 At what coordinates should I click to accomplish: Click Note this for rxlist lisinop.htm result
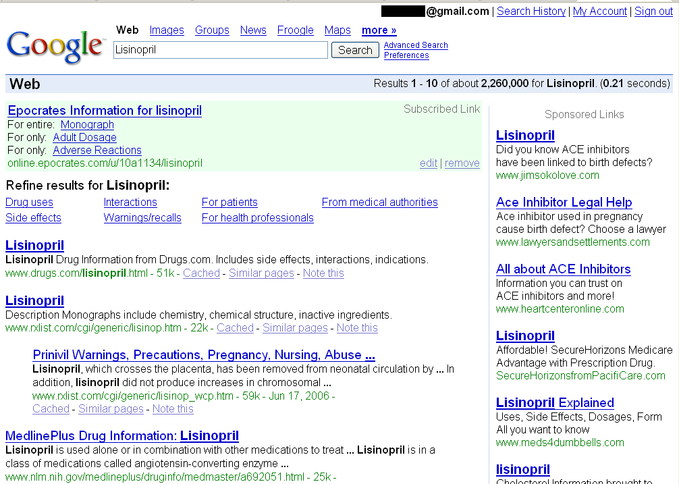pyautogui.click(x=357, y=327)
